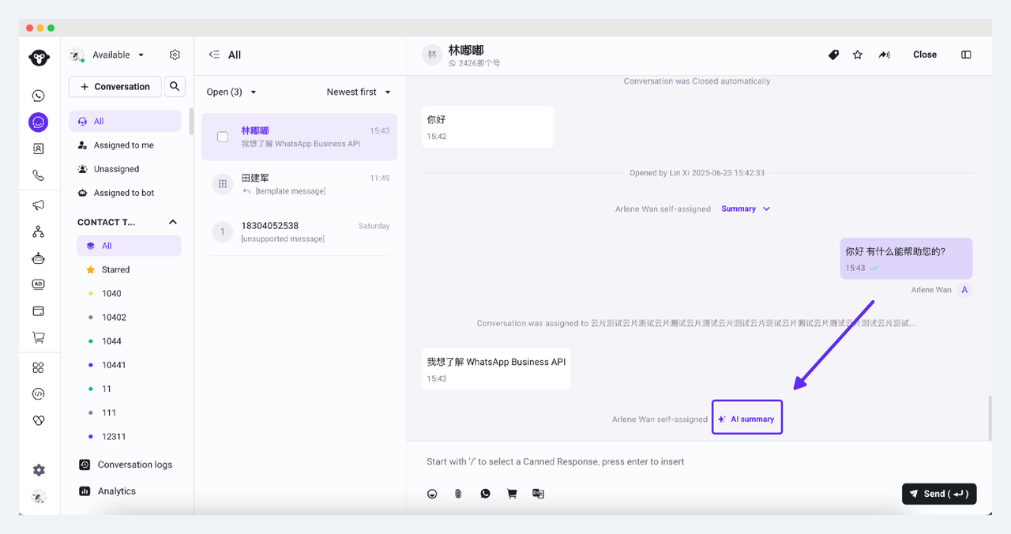Change the Newest first sort order
The width and height of the screenshot is (1011, 534).
359,92
